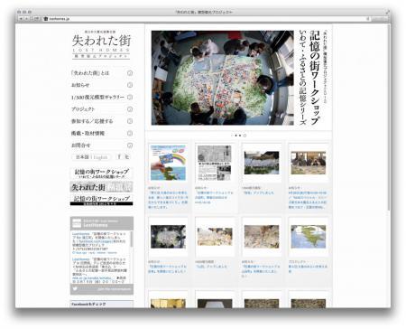Image resolution: width=406 pixels, height=329 pixels.
Task: Open the Twitter icon beside language switch
Action: pos(127,156)
